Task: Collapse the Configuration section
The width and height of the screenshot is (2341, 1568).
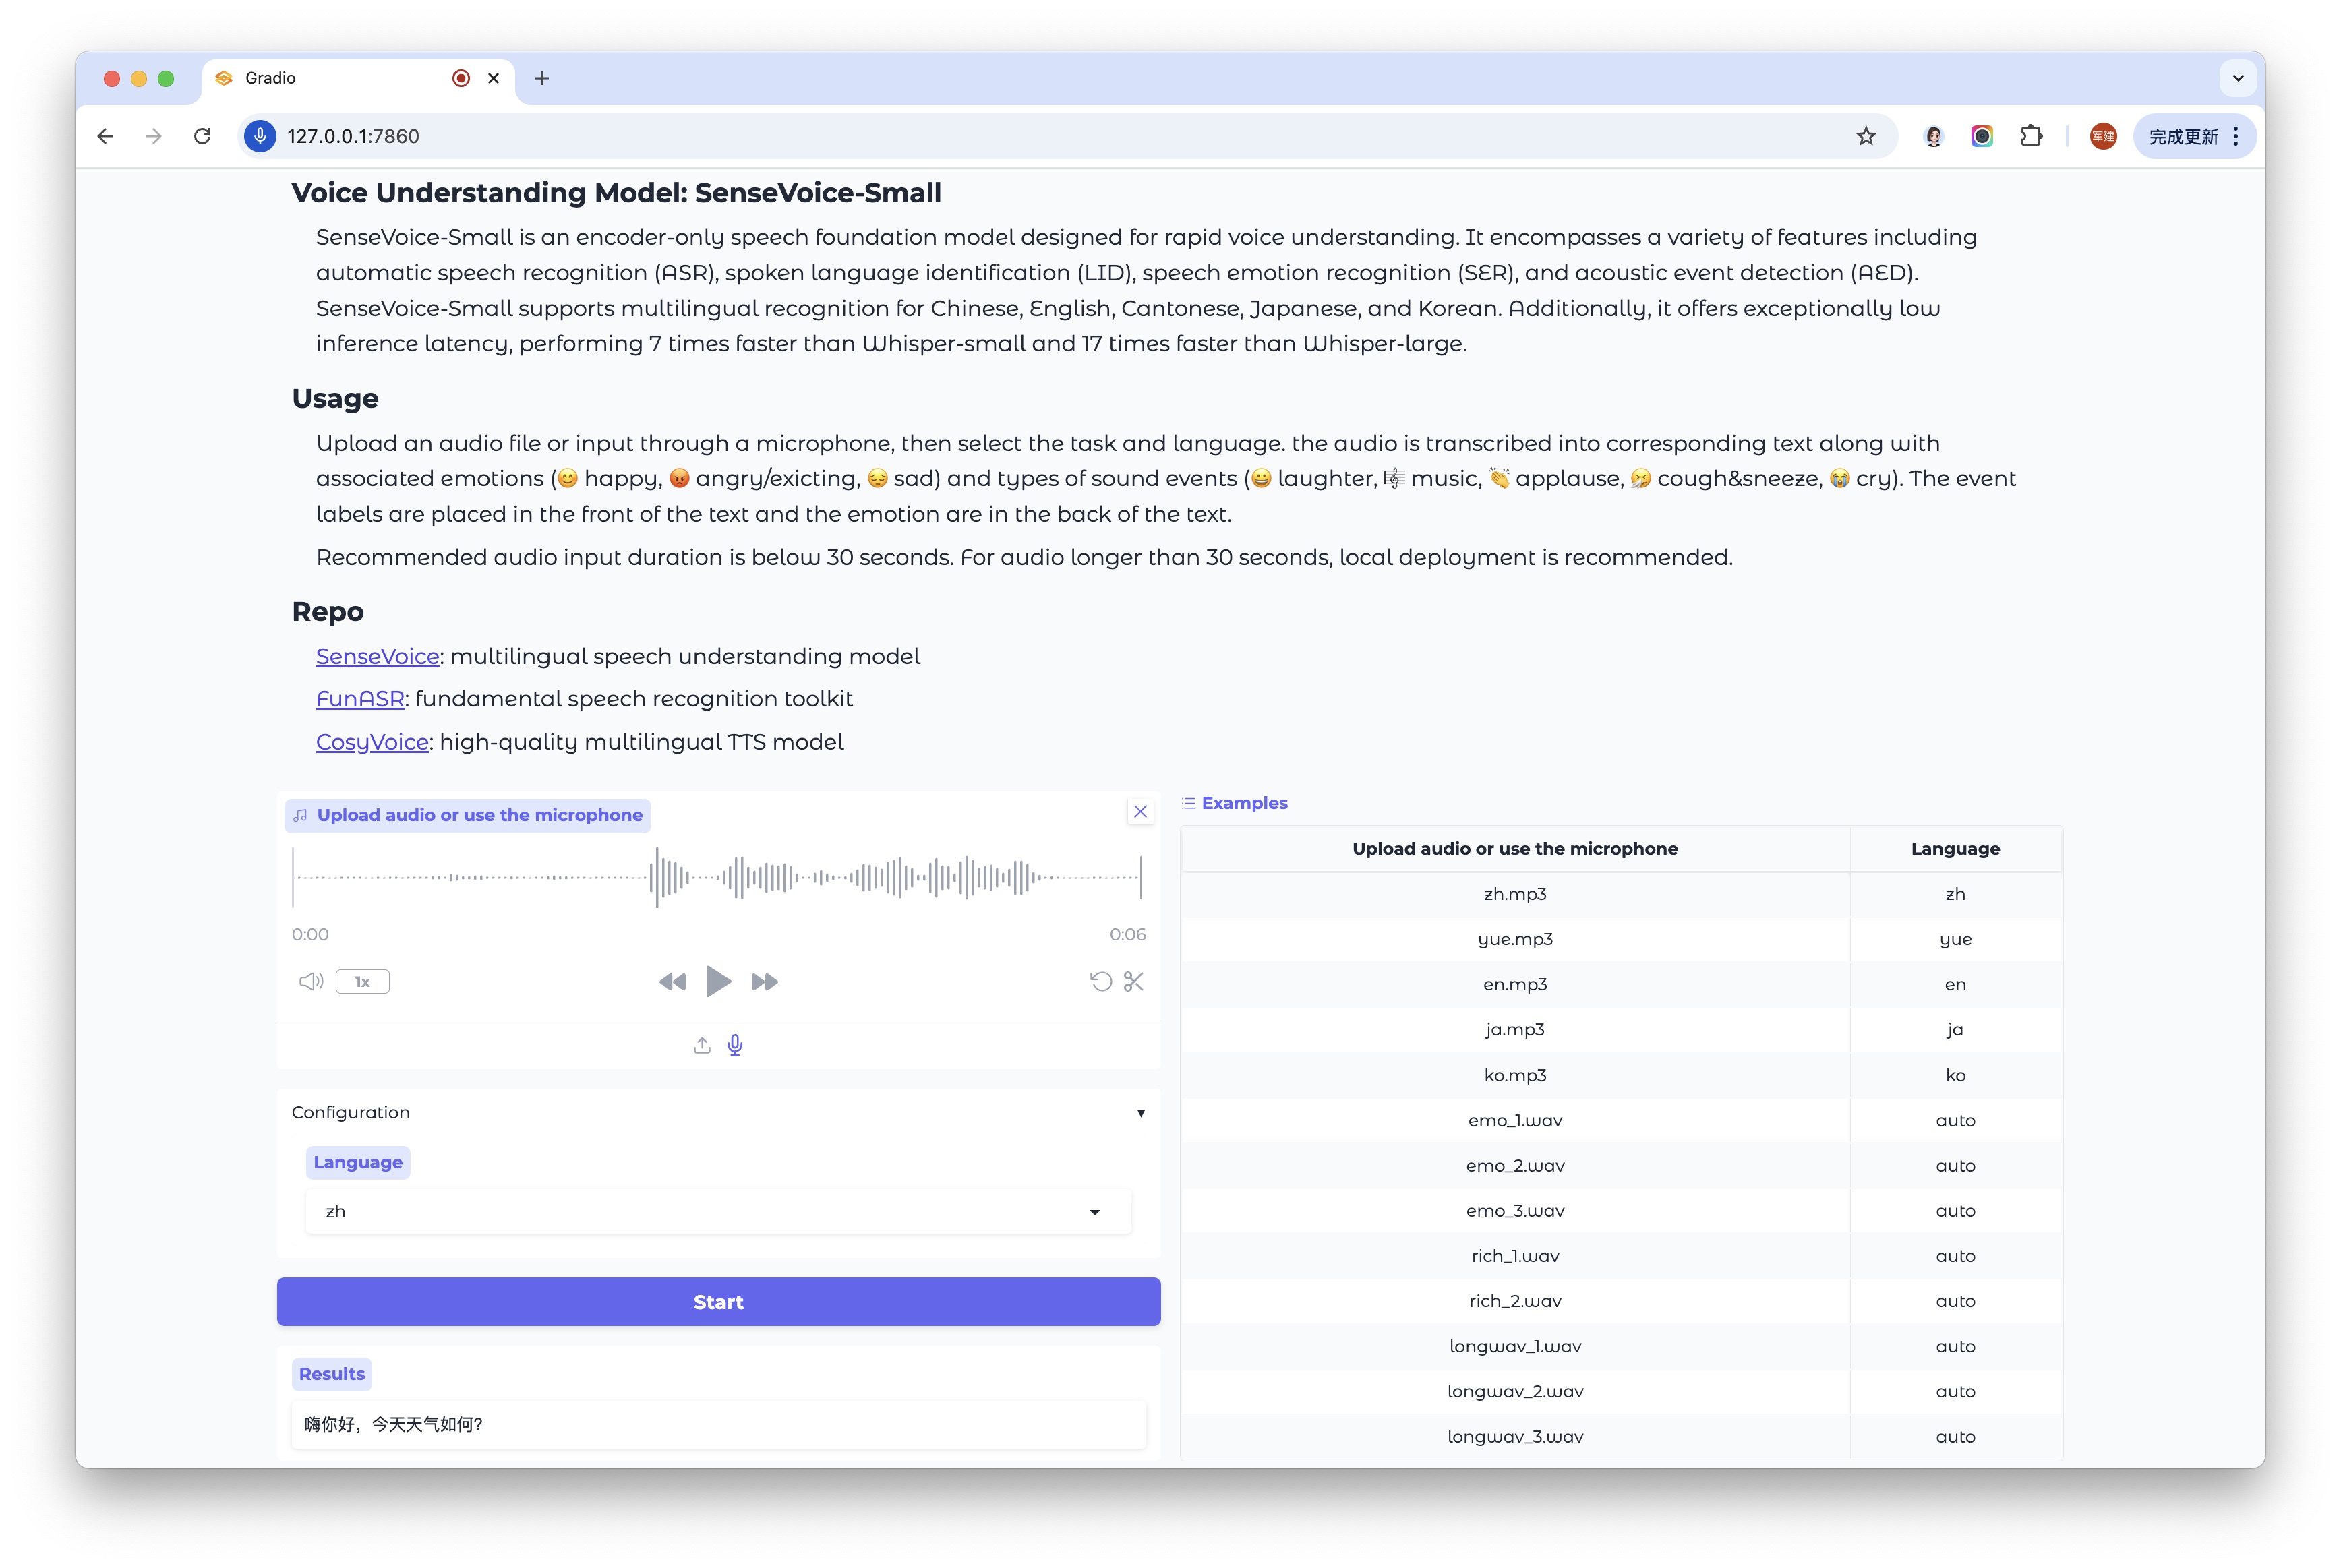Action: [x=1140, y=1113]
